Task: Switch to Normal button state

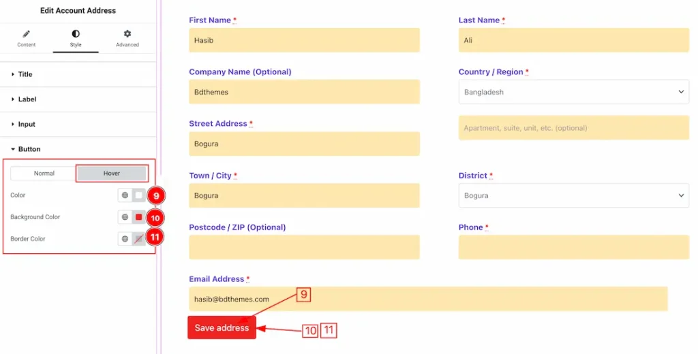Action: (x=44, y=174)
